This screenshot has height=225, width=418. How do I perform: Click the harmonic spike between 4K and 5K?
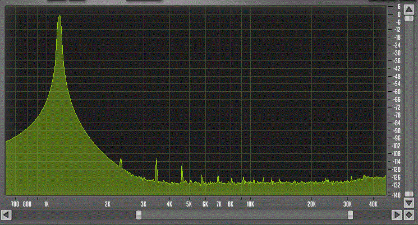pos(182,173)
